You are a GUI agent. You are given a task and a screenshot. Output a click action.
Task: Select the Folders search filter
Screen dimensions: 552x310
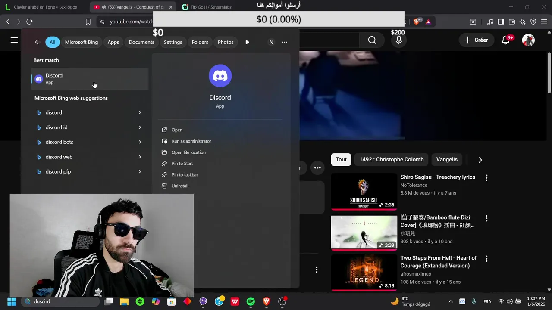(x=200, y=42)
